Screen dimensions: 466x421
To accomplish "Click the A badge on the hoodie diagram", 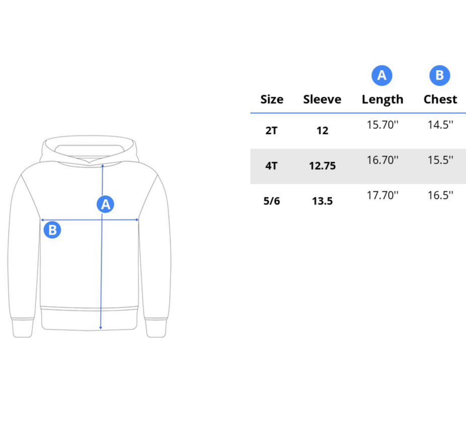I will coord(105,204).
